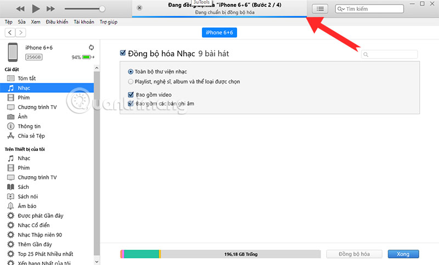This screenshot has height=265, width=439.
Task: Cancel sync with the X button
Action: [x=139, y=8]
